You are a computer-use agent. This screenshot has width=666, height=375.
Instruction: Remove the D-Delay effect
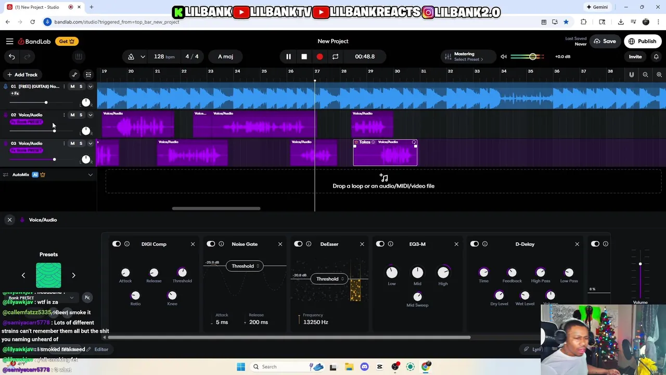tap(577, 244)
